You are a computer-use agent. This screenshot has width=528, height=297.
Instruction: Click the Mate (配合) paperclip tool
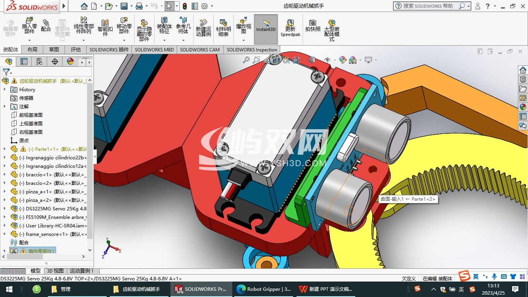[x=46, y=26]
